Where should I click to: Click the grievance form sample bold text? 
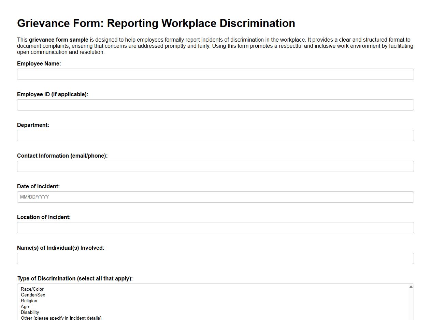[59, 40]
